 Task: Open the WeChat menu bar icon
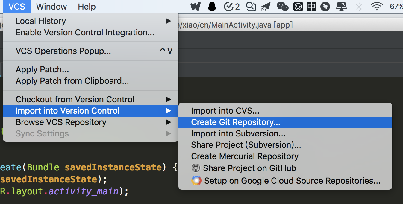coord(282,7)
